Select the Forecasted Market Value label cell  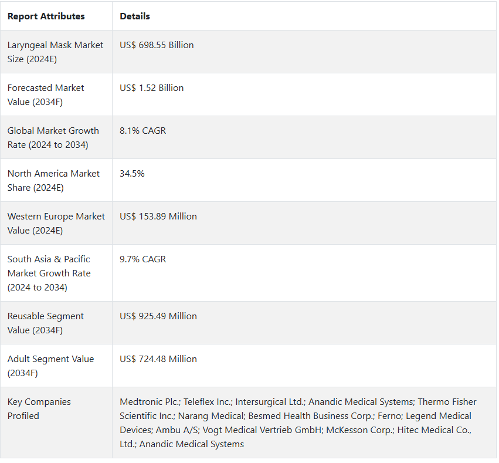coord(46,94)
